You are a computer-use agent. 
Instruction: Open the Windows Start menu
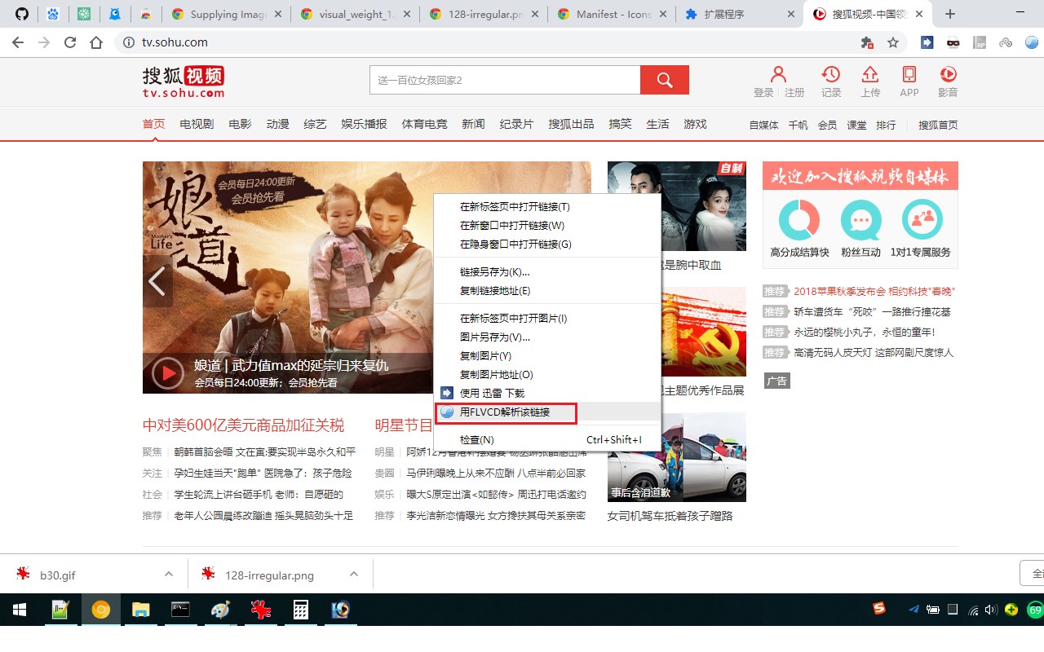pyautogui.click(x=20, y=610)
